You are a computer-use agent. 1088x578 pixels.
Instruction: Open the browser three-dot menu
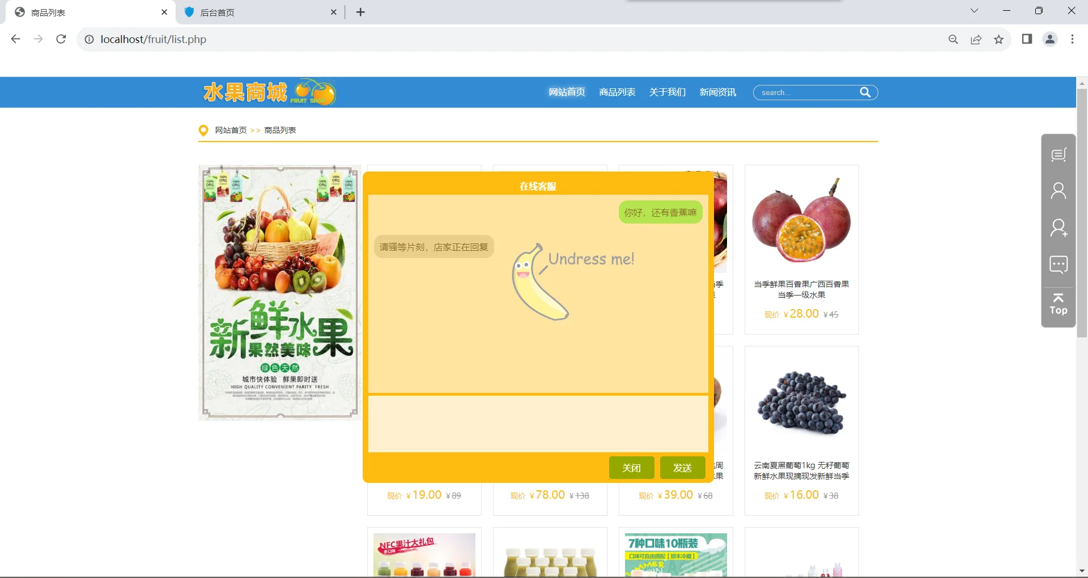[x=1072, y=39]
